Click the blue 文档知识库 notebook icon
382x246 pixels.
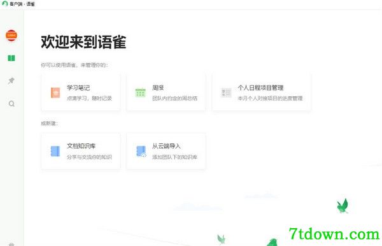click(55, 151)
